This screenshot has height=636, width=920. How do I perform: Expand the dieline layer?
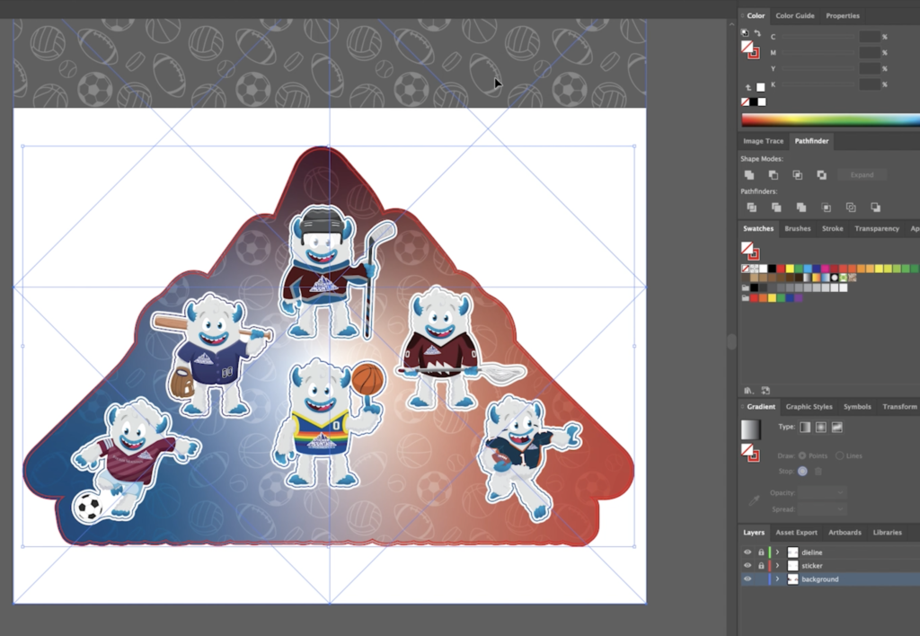pyautogui.click(x=777, y=552)
